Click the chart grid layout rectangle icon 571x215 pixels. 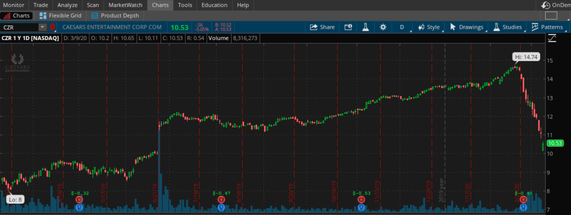[x=551, y=16]
